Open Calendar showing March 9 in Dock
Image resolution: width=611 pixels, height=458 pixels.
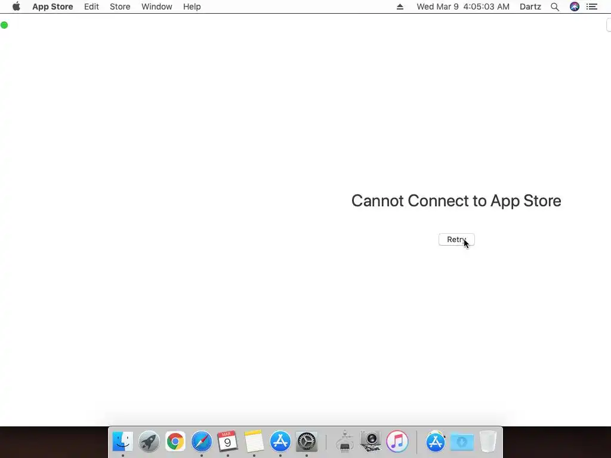227,442
